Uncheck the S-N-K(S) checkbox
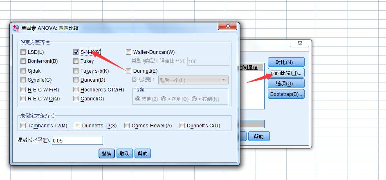The image size is (386, 180). tap(76, 52)
